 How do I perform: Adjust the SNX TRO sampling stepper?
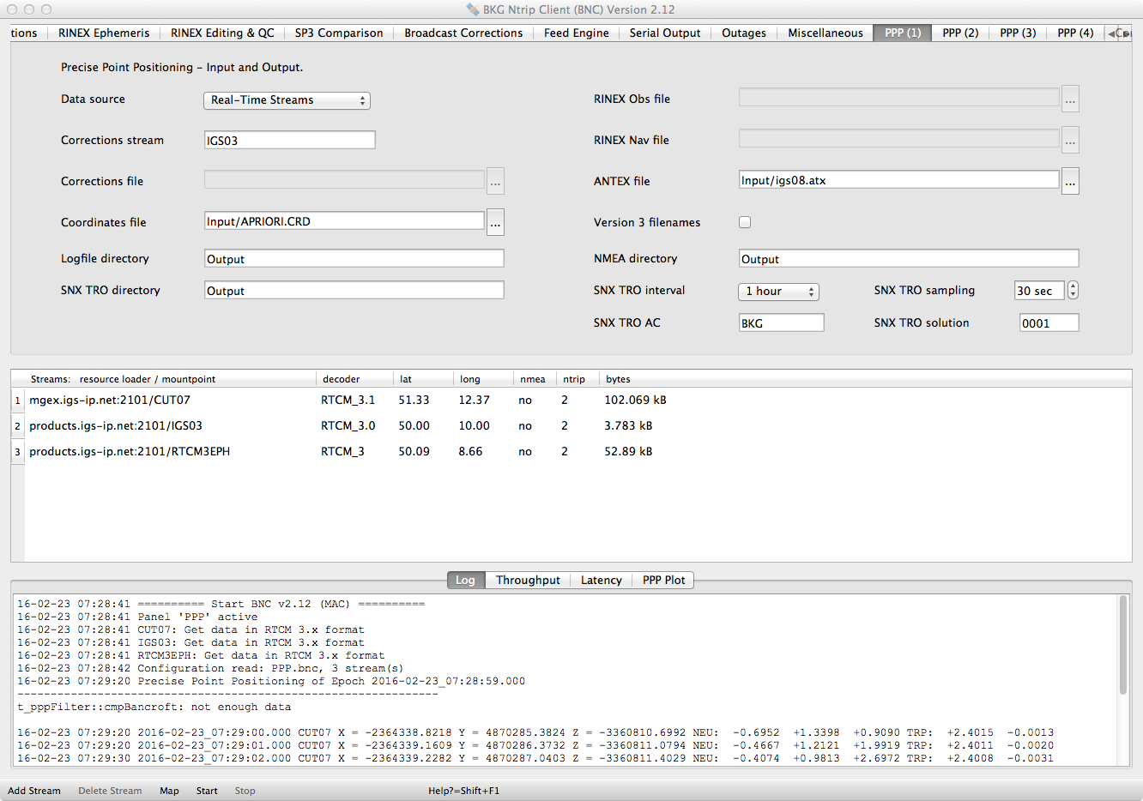pos(1073,291)
